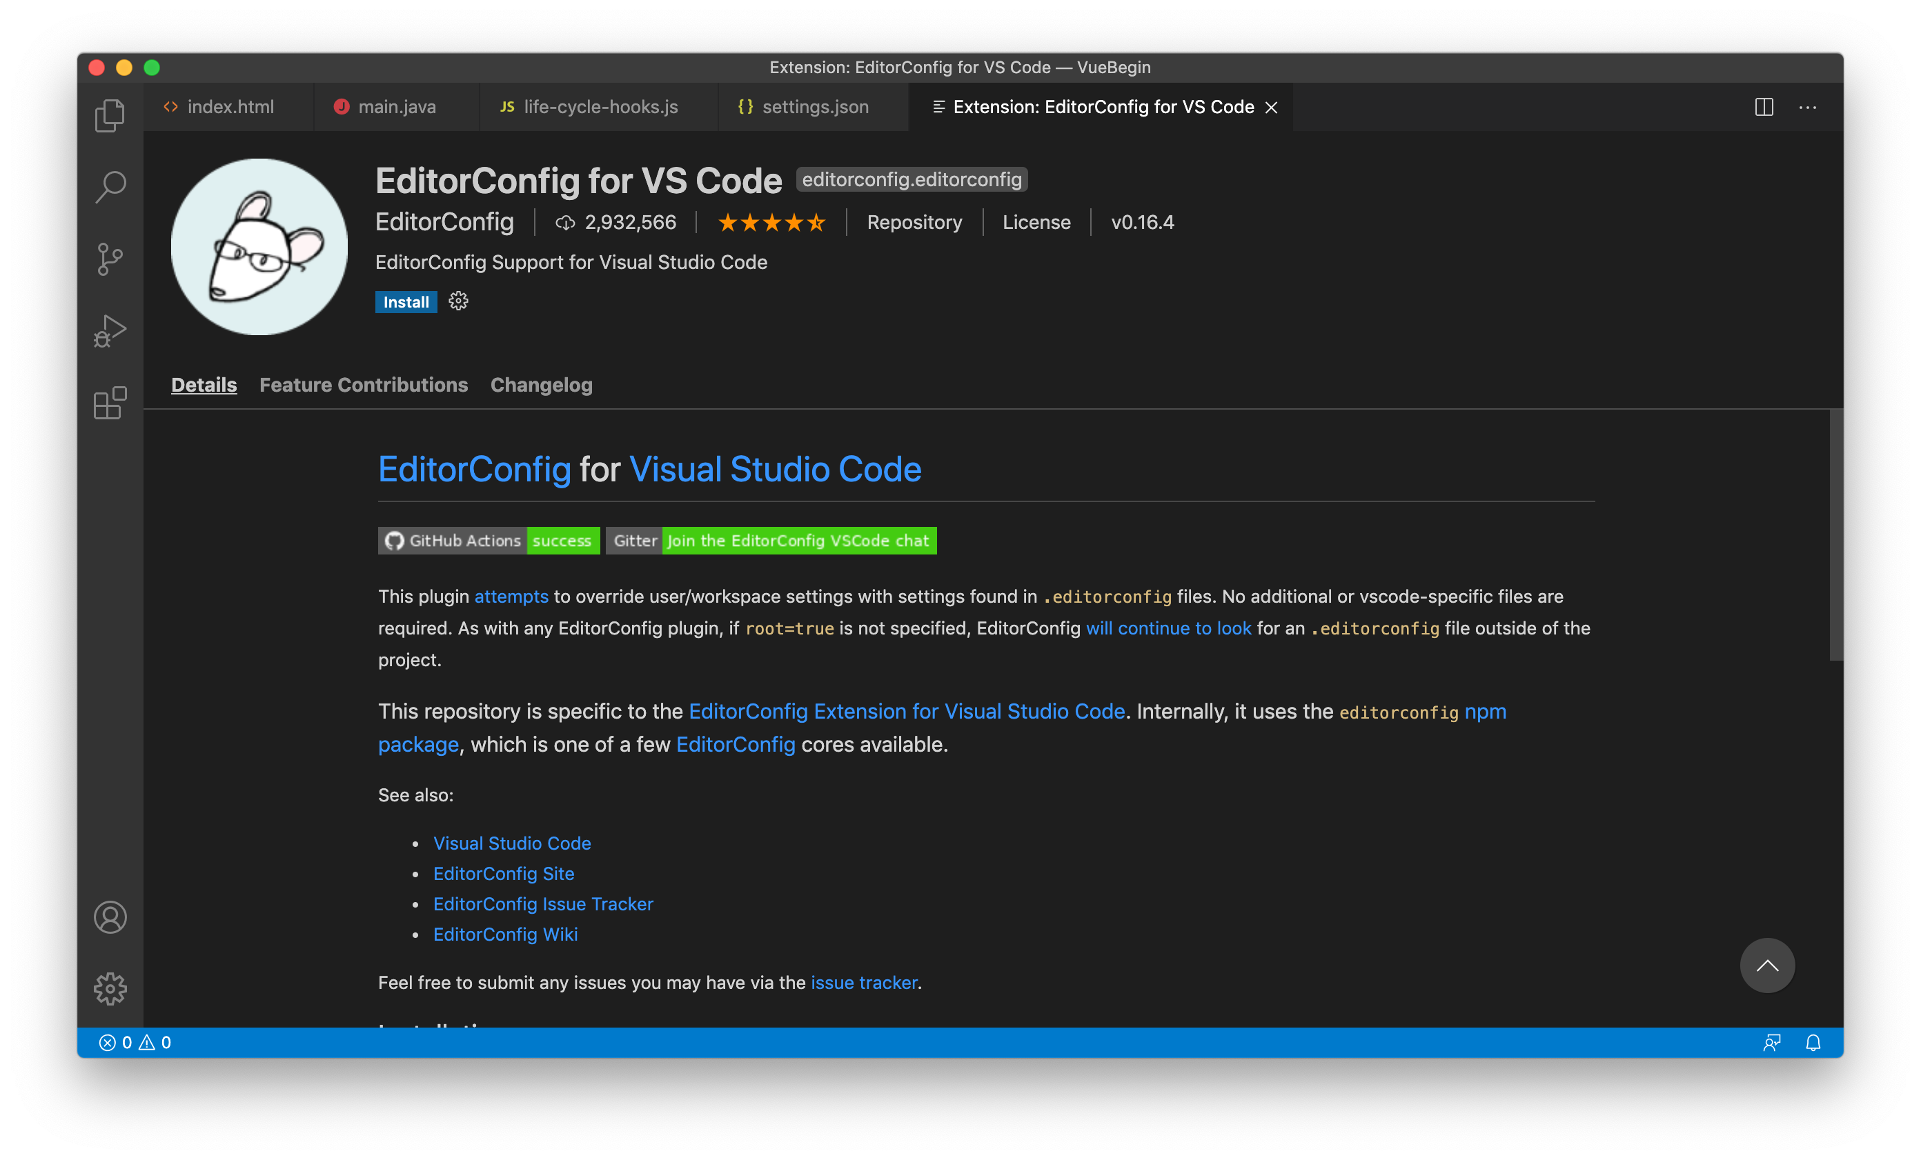
Task: Open the Run and Debug view
Action: point(110,331)
